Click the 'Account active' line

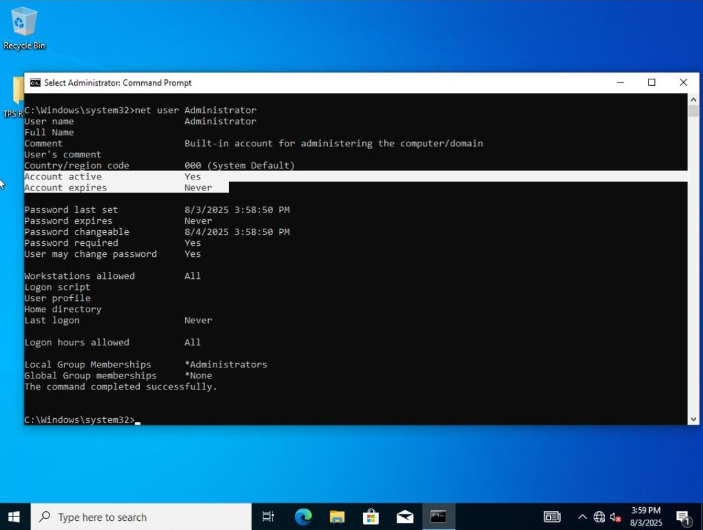113,177
